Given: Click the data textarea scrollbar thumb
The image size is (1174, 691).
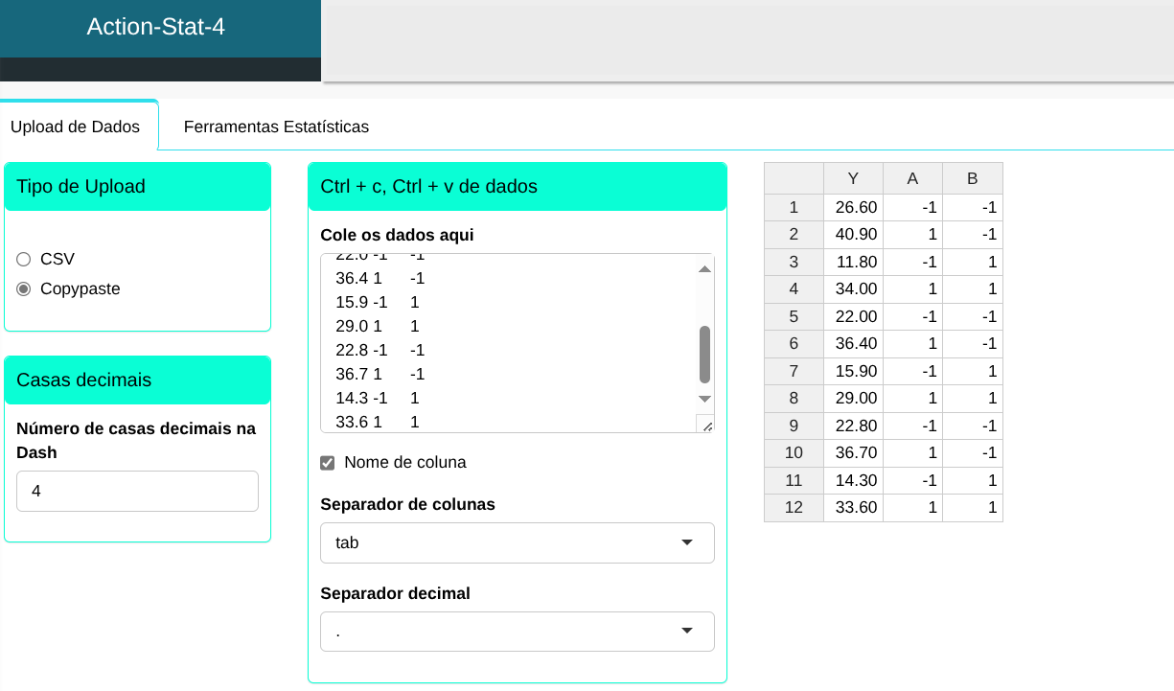Looking at the screenshot, I should pyautogui.click(x=704, y=354).
